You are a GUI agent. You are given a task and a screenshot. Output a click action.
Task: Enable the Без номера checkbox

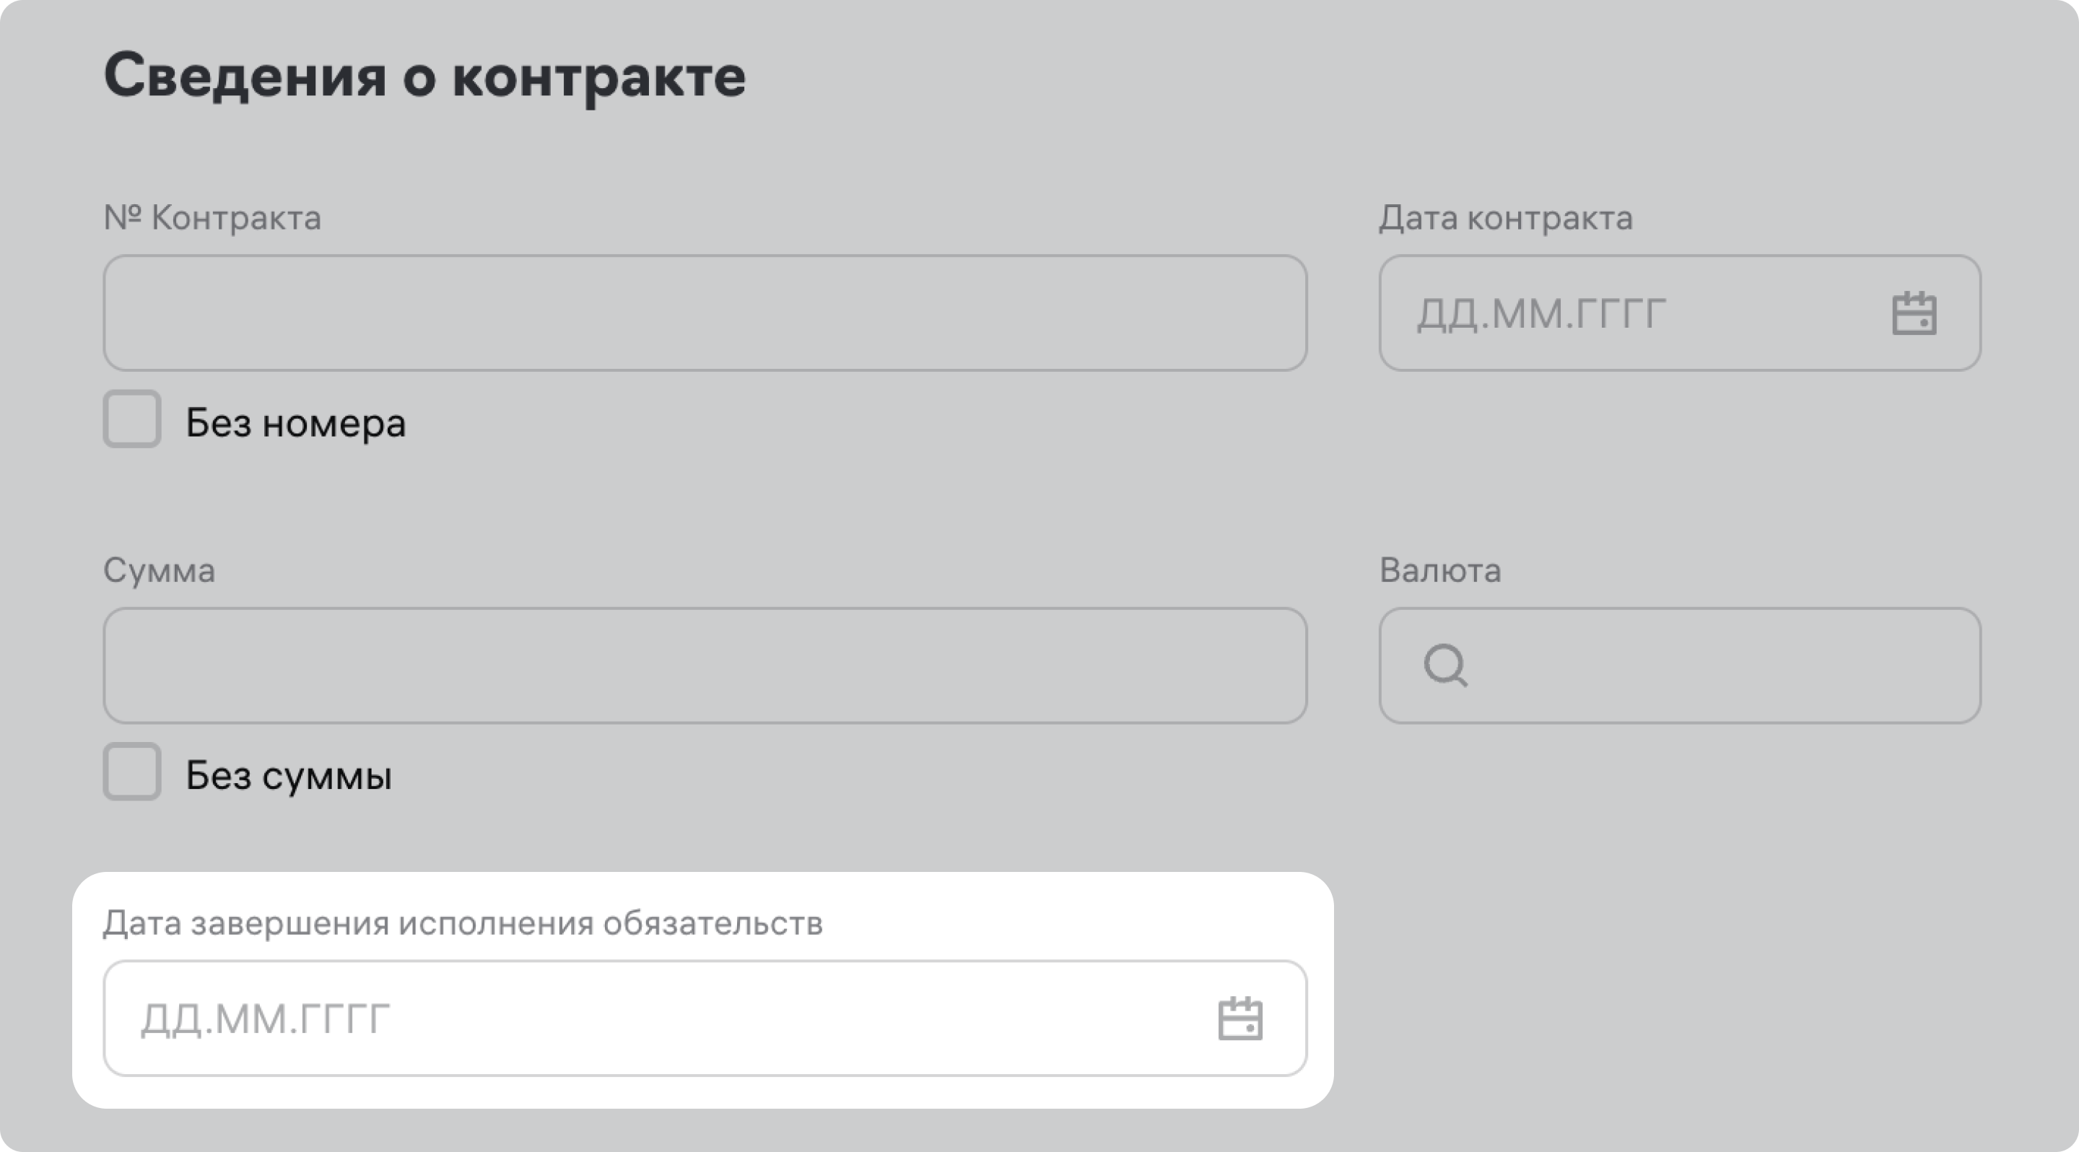(132, 419)
